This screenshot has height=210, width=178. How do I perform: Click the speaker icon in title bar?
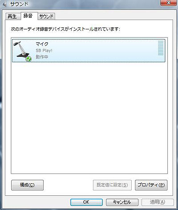4,4
